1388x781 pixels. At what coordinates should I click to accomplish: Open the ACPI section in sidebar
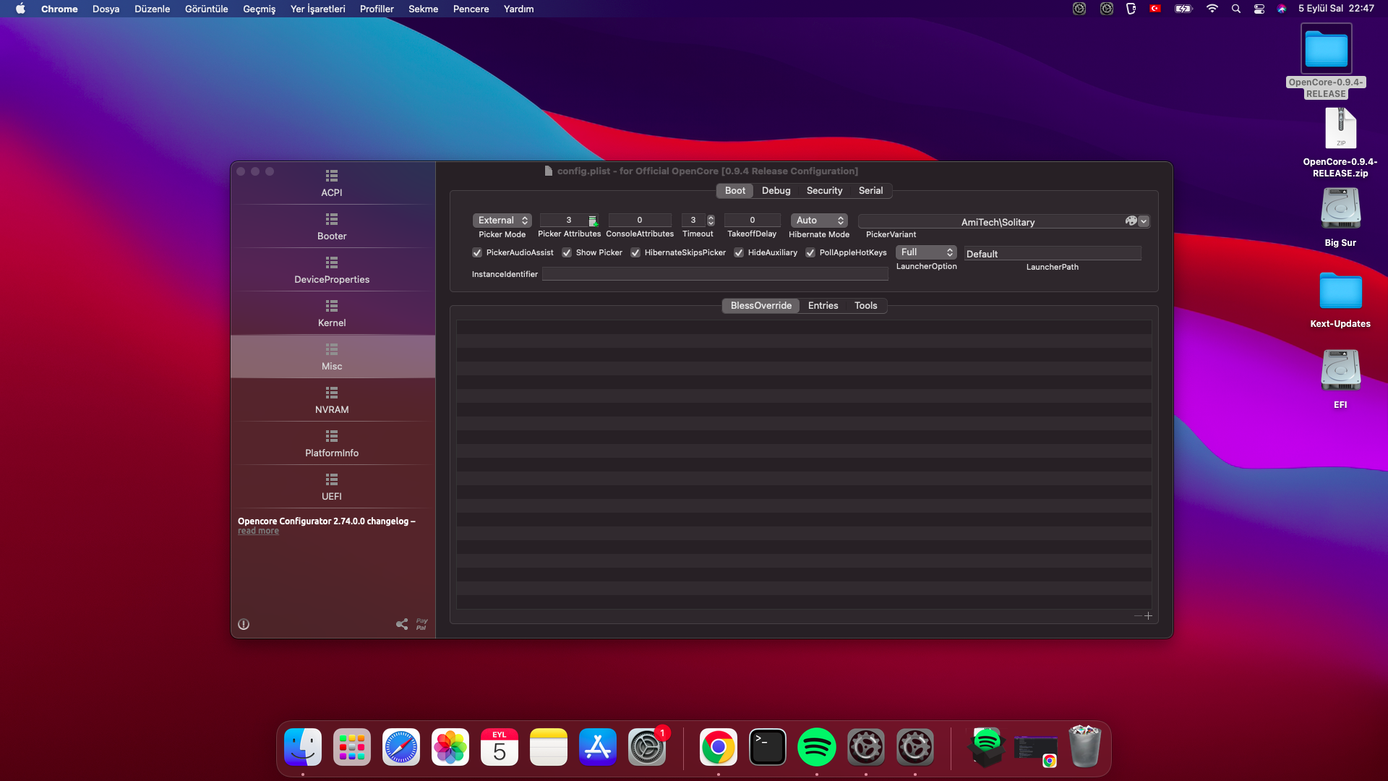(332, 182)
